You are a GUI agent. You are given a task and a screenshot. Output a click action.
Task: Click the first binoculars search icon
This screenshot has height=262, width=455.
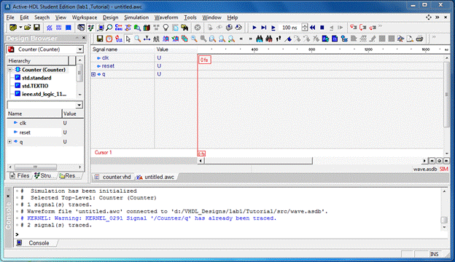point(260,39)
